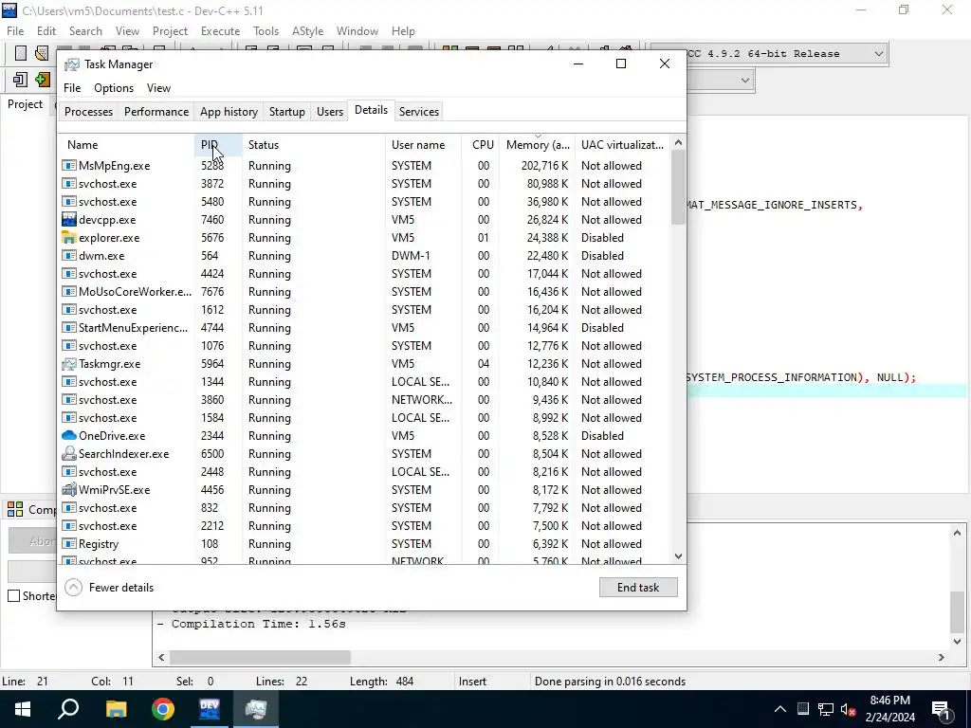Open Dev-C++ Execute menu
This screenshot has height=728, width=971.
click(x=220, y=31)
